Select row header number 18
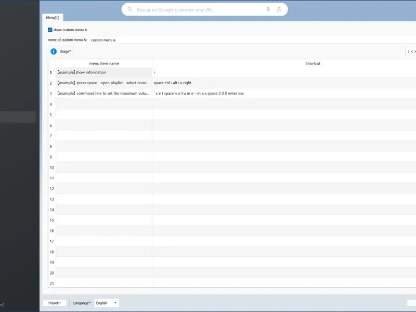The height and width of the screenshot is (312, 416). tap(52, 252)
